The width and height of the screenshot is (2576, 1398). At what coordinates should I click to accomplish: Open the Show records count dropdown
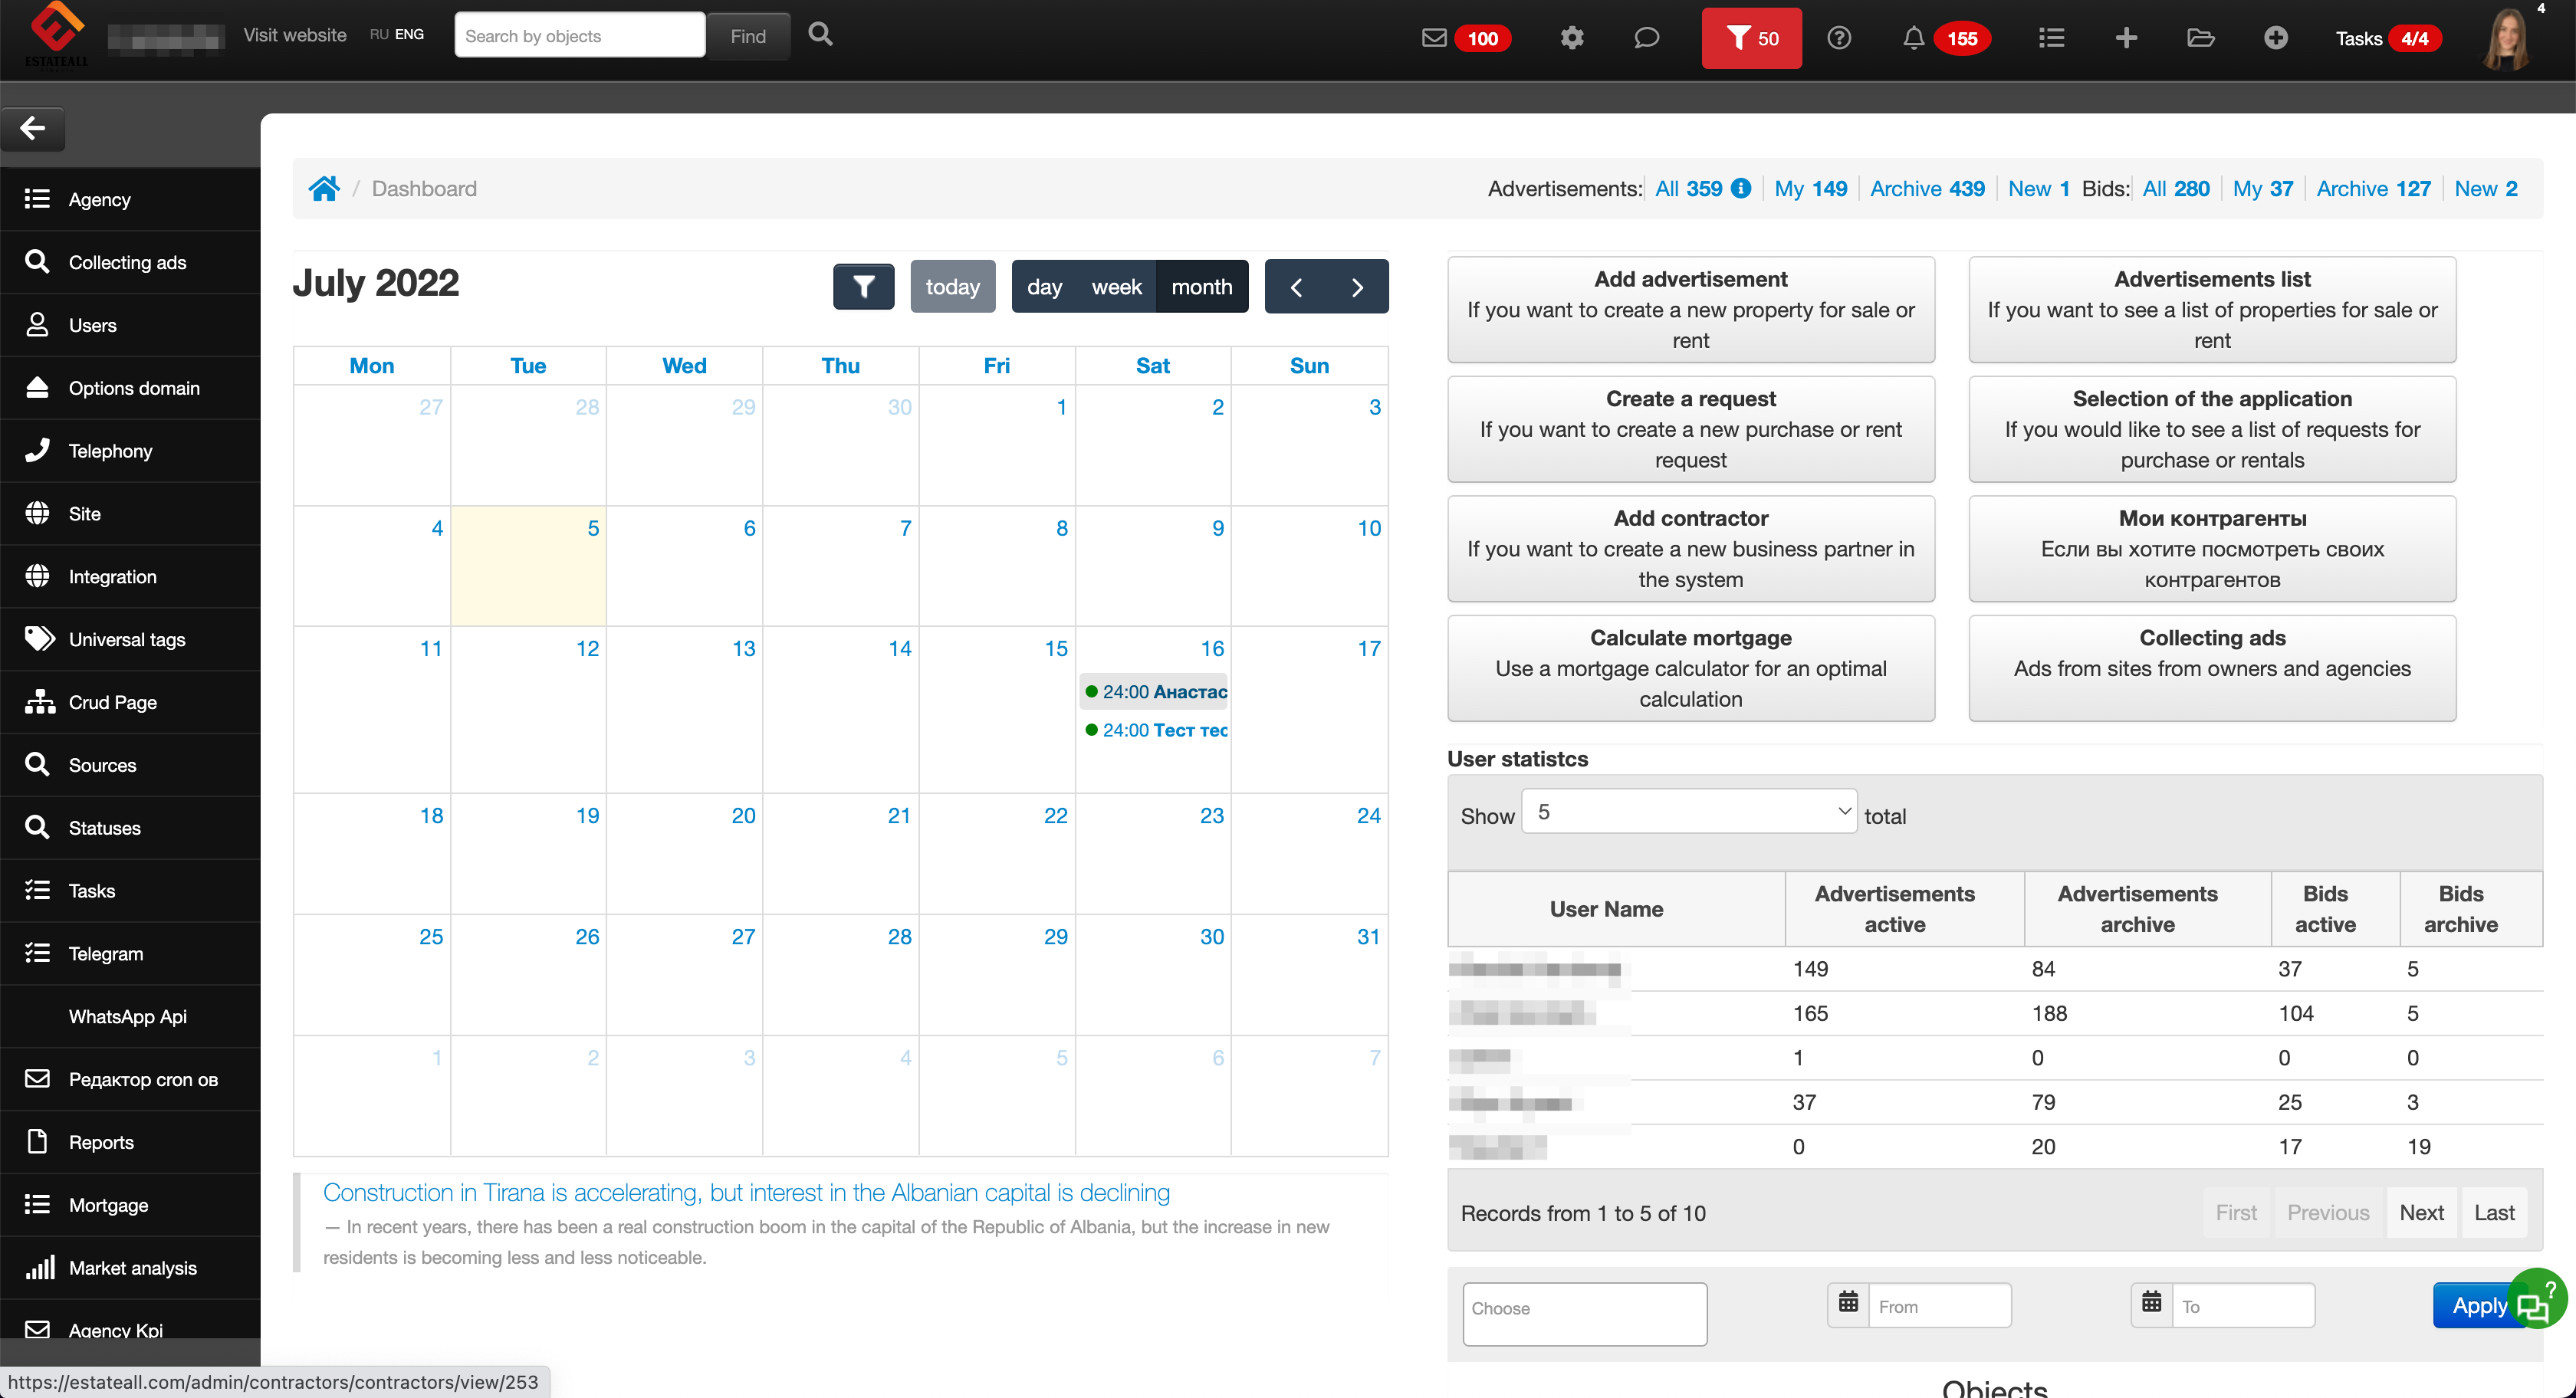(x=1688, y=812)
